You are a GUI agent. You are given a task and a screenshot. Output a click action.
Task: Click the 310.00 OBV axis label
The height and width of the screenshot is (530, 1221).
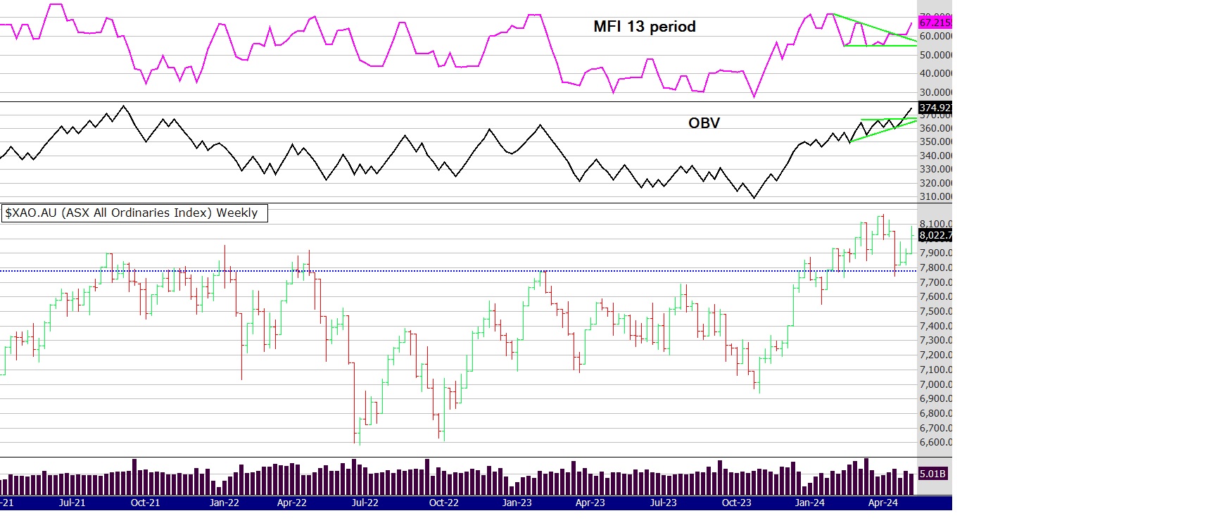coord(936,196)
